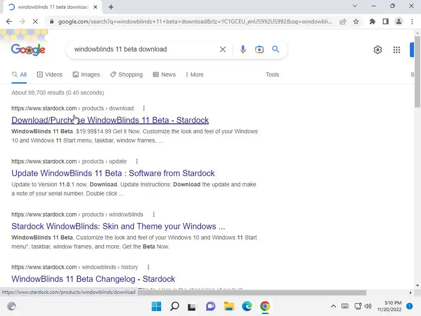
Task: Open search Tools options
Action: [x=272, y=74]
